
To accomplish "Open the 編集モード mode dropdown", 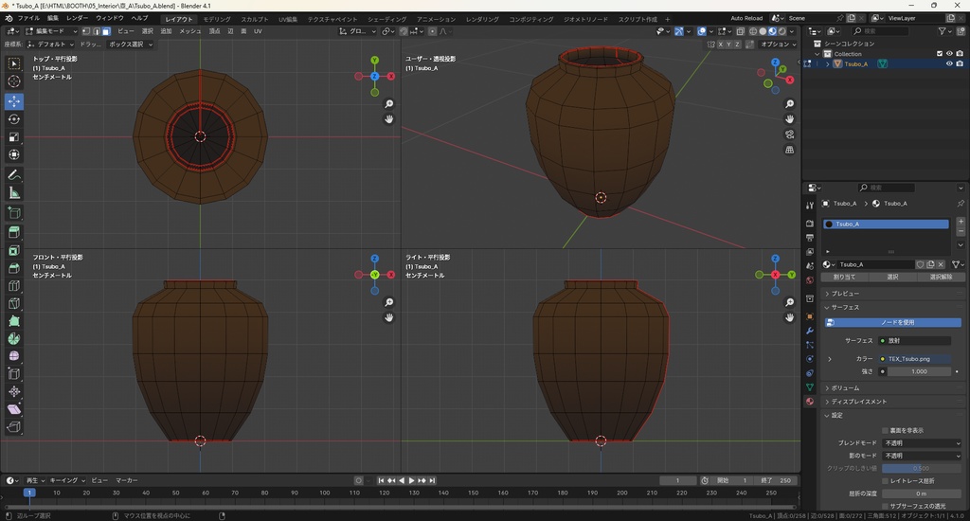I will [x=51, y=31].
